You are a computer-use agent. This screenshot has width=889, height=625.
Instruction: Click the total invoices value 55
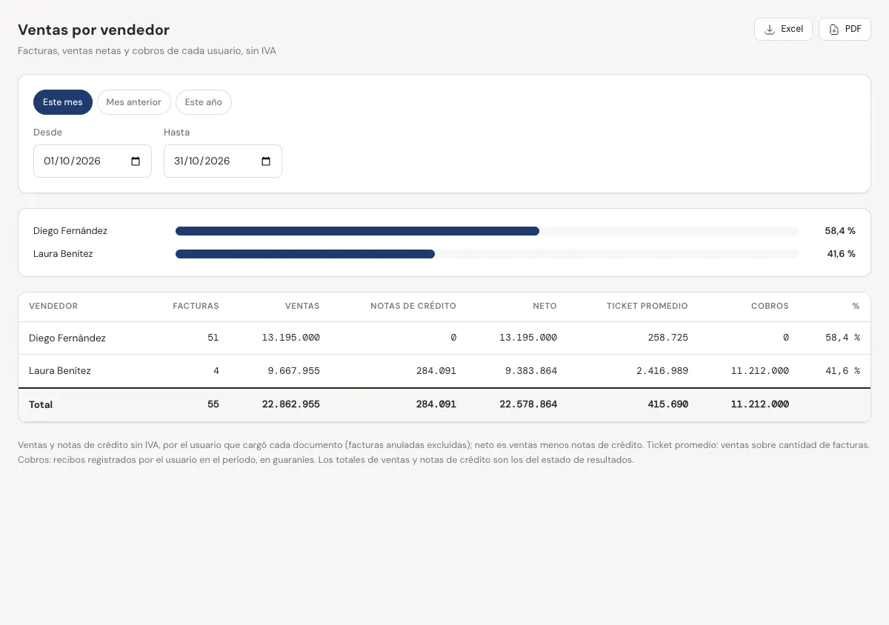213,404
